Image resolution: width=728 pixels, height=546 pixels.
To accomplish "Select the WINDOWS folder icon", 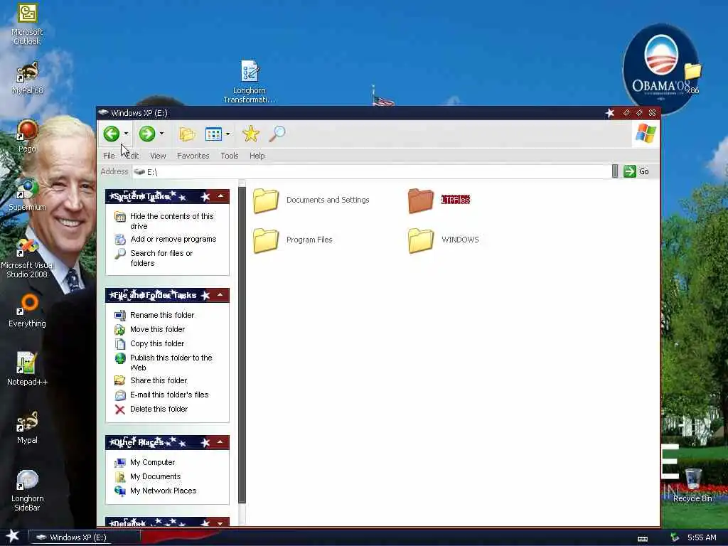I will point(421,240).
